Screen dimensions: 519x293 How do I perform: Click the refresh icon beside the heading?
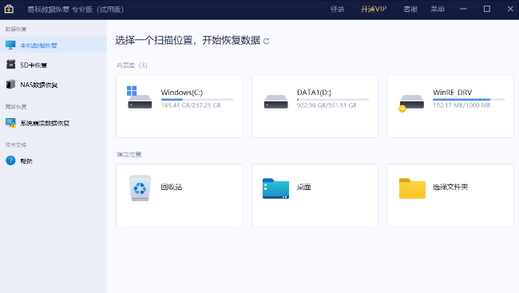[x=266, y=41]
